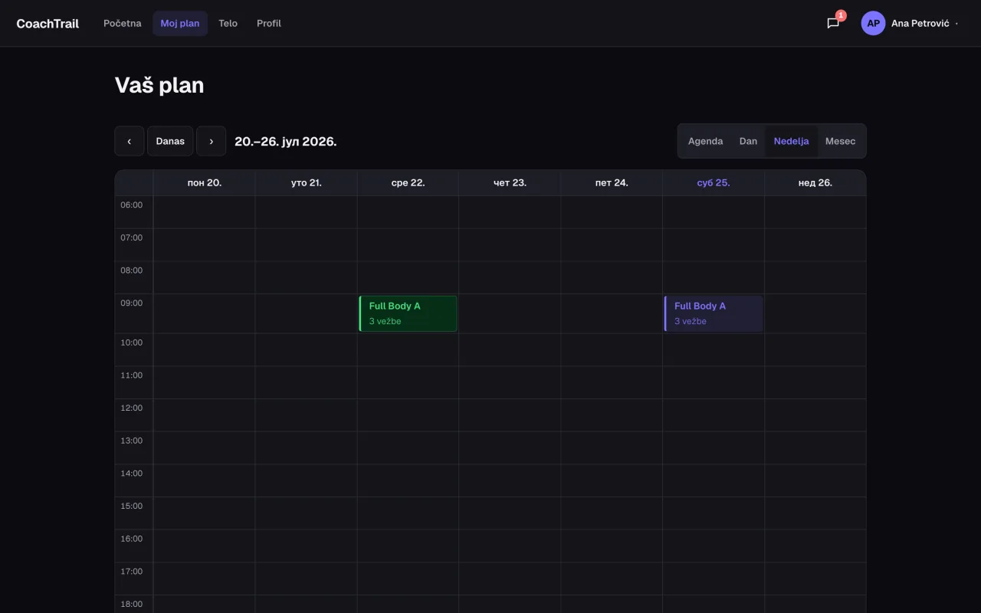Click the AP user avatar
The image size is (981, 613).
click(873, 23)
